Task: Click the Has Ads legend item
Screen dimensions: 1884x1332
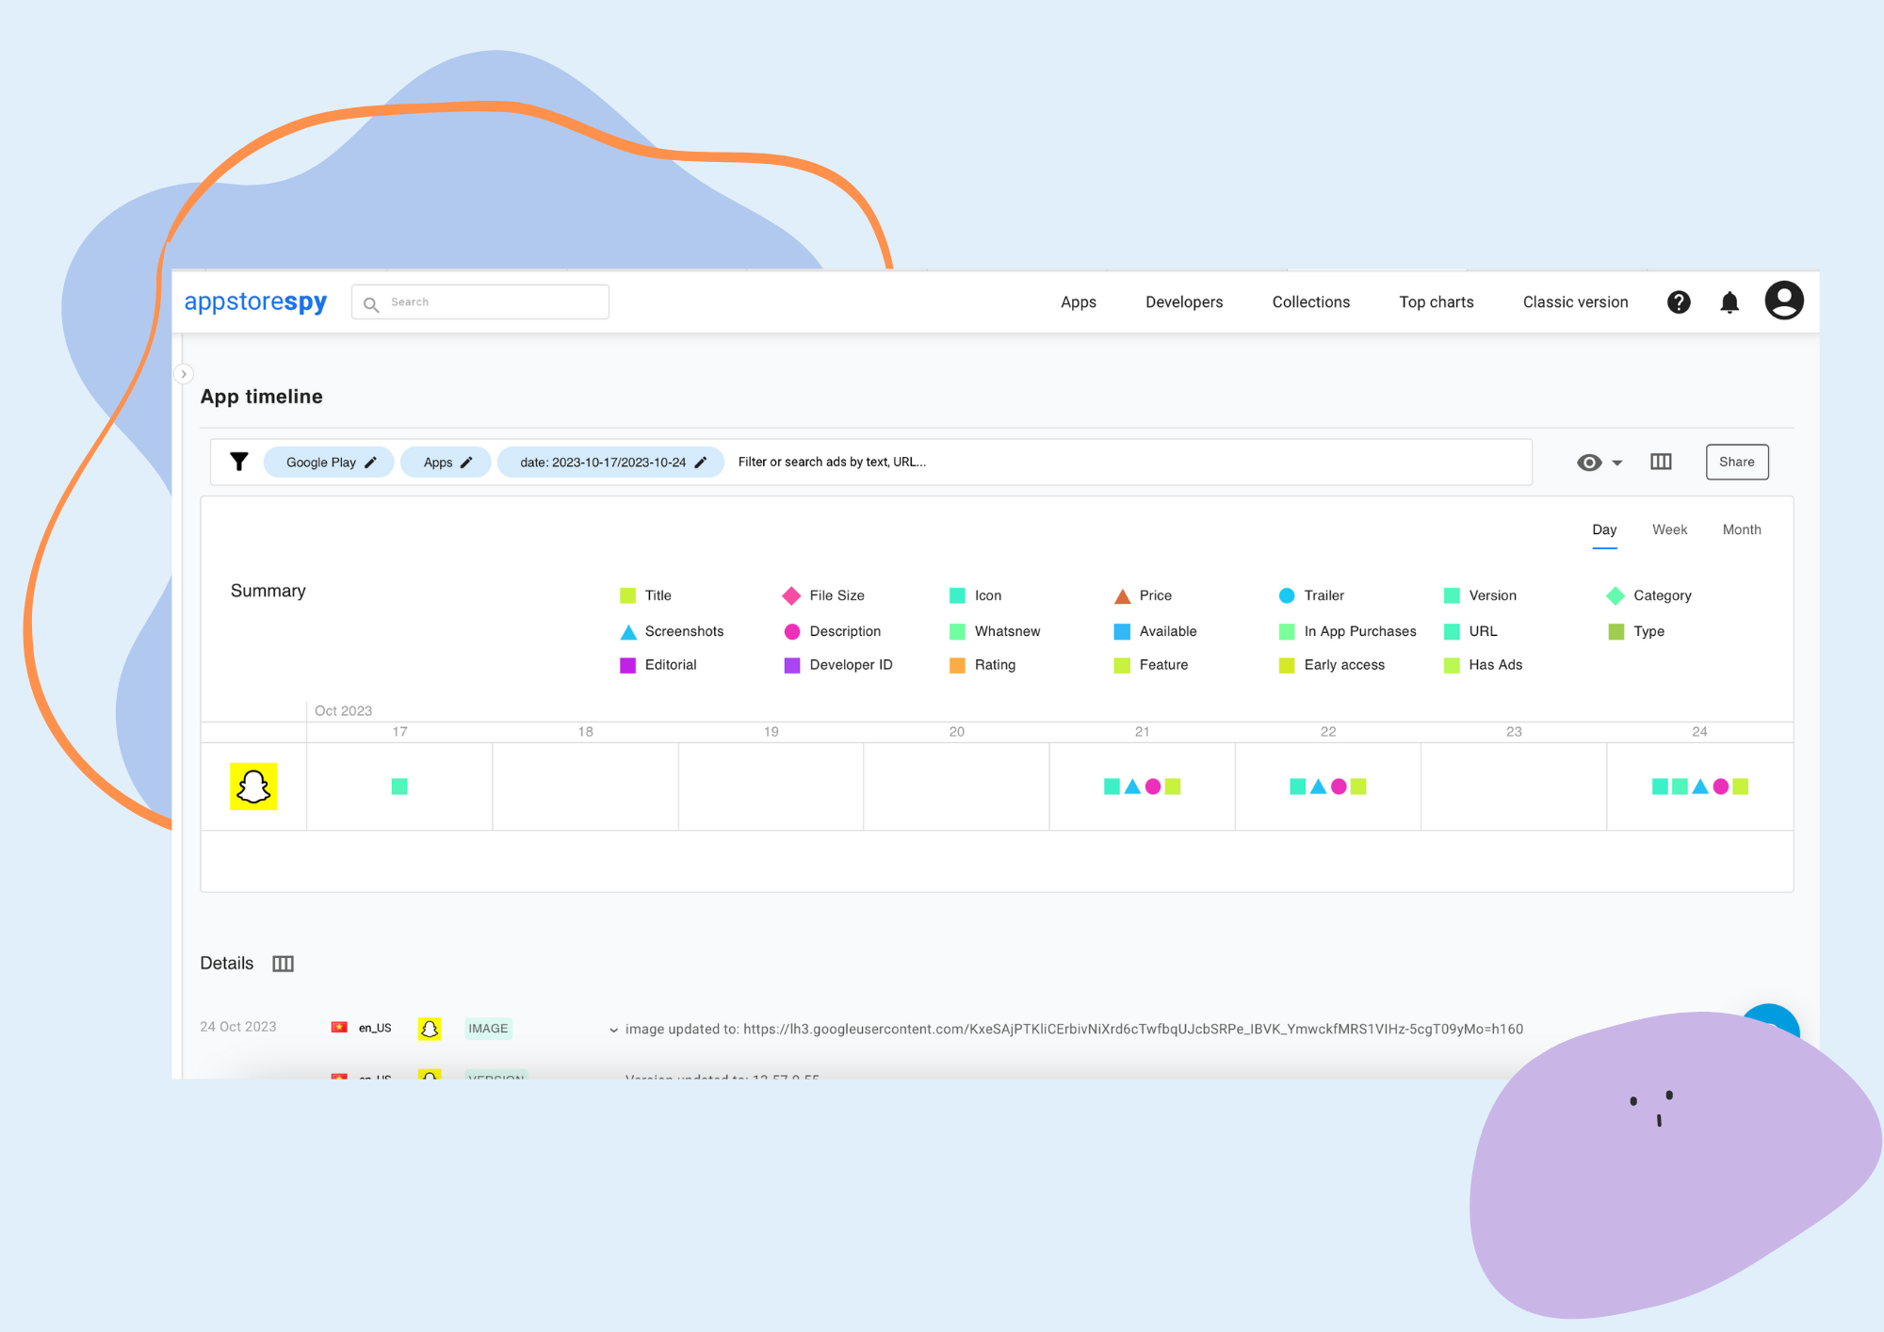Action: (1484, 665)
